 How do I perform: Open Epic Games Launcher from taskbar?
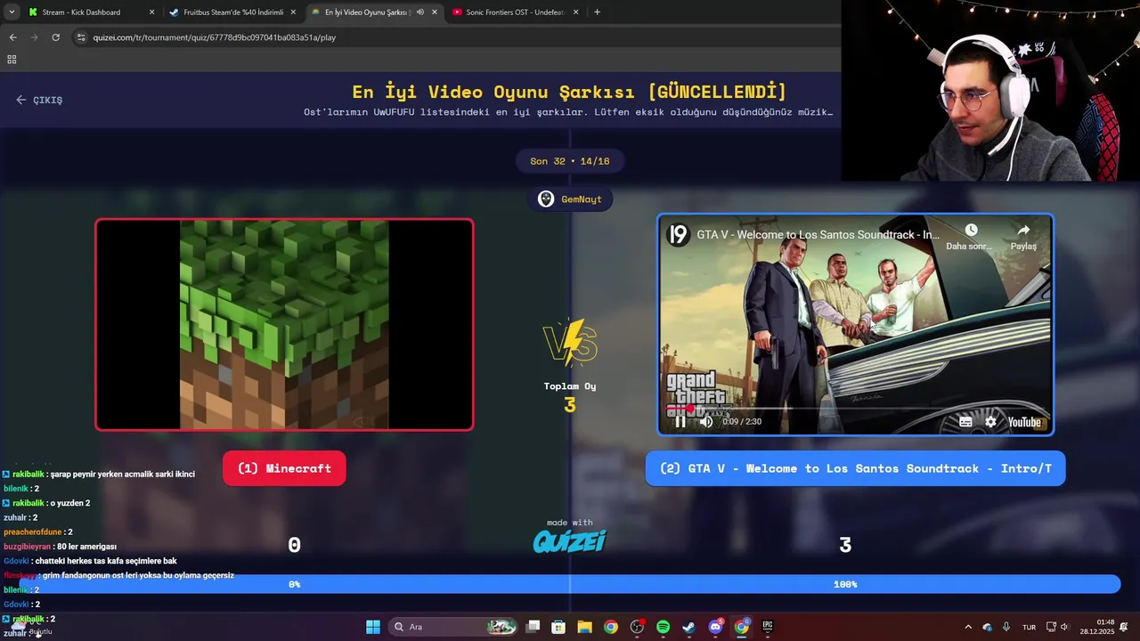(767, 627)
